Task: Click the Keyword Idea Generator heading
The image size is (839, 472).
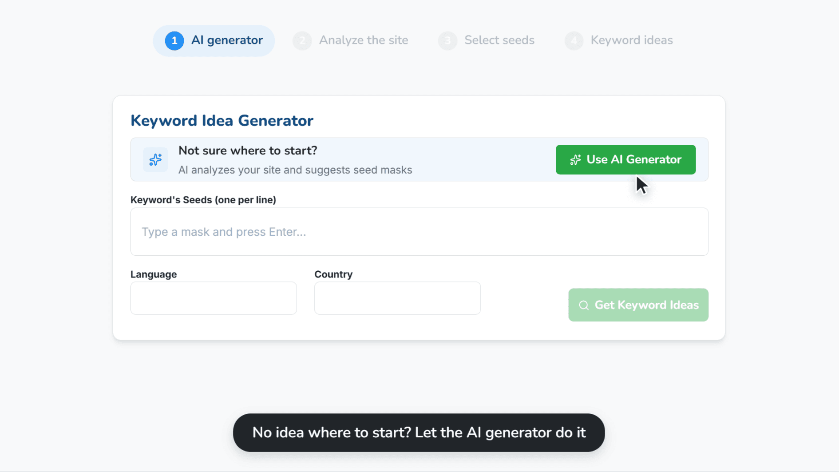Action: pos(222,121)
